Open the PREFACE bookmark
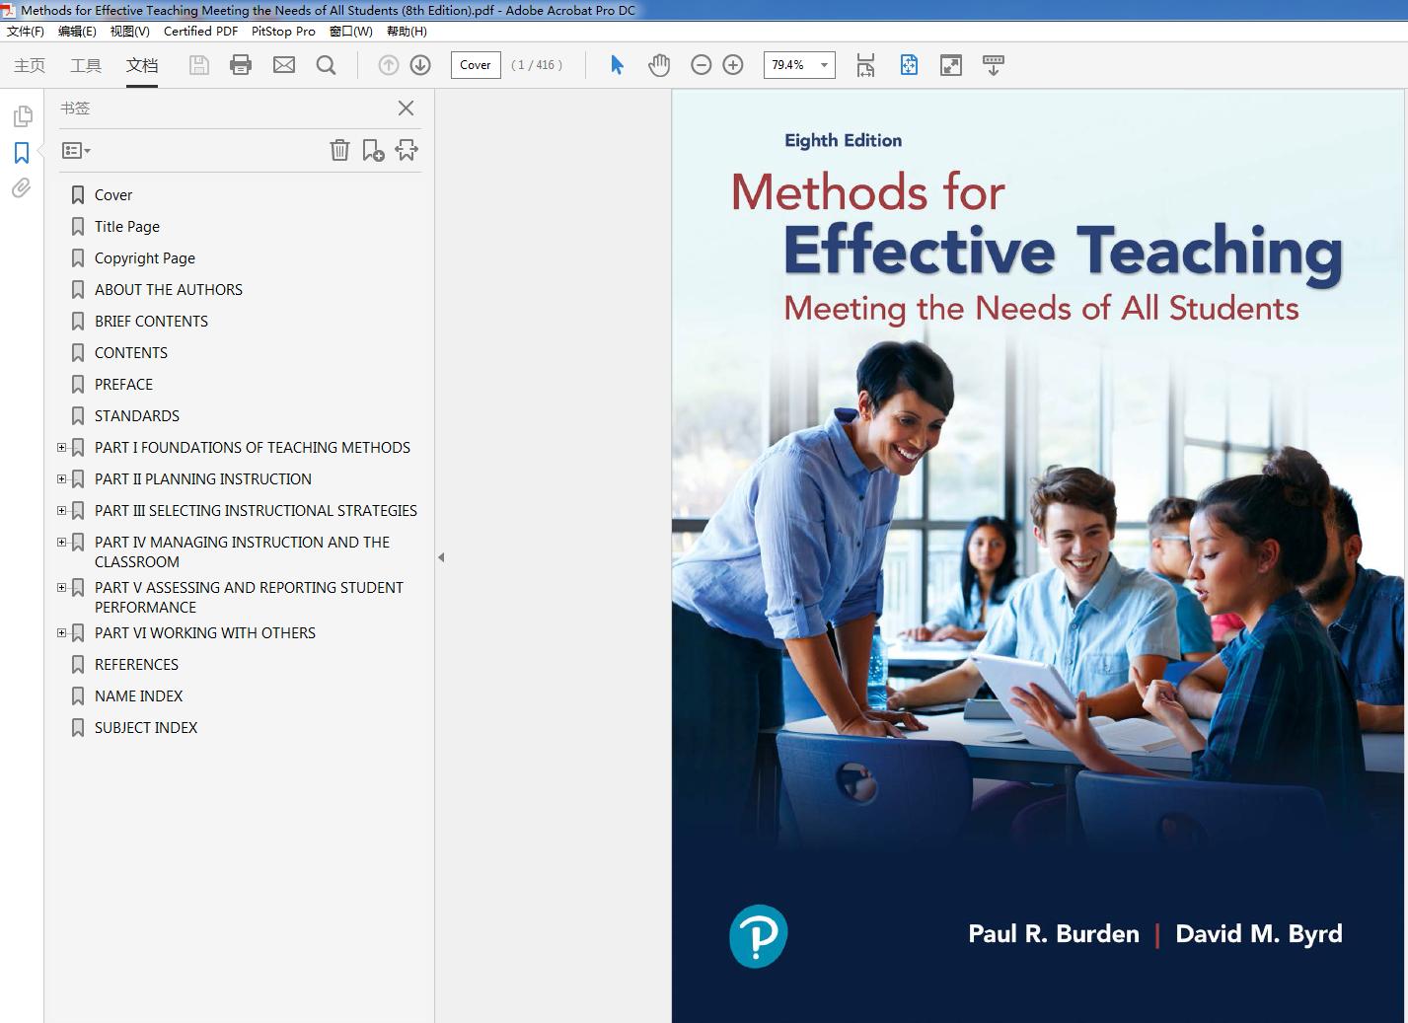The image size is (1408, 1023). (124, 385)
